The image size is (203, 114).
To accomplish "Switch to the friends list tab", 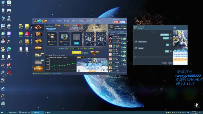I will pos(122,32).
